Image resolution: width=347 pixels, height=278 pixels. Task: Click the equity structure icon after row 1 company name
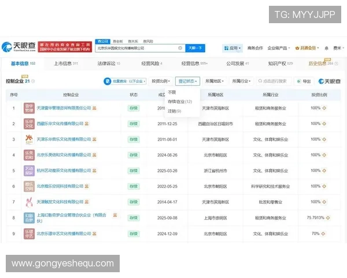coord(94,108)
